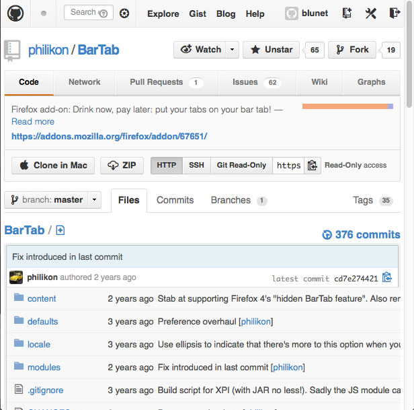Screen dimensions: 414x410
Task: Select the Branches subtab
Action: point(239,200)
